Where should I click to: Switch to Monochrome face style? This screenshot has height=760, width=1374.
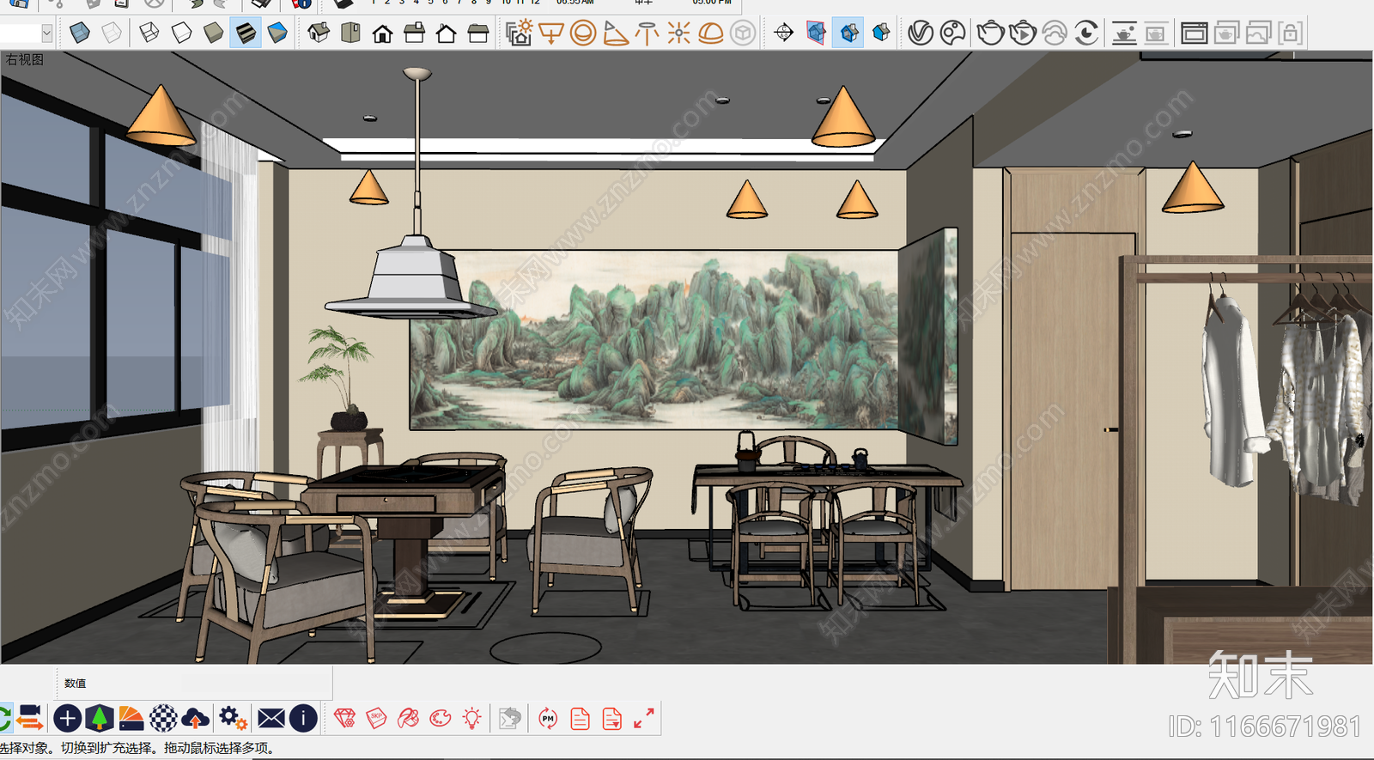tap(277, 33)
